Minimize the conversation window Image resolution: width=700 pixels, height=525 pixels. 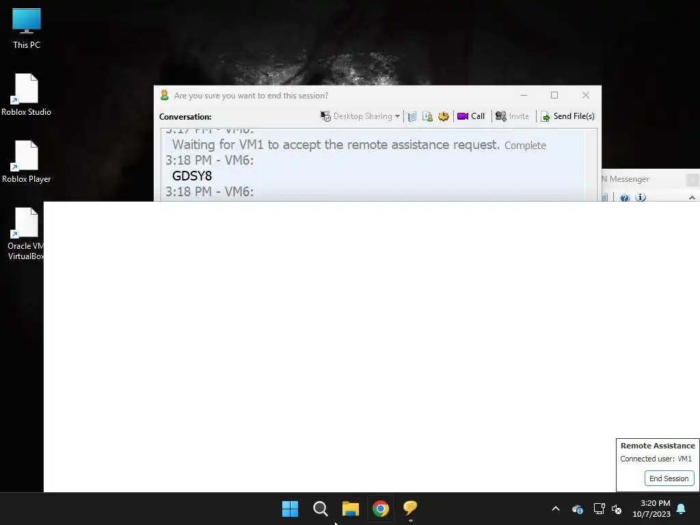524,95
